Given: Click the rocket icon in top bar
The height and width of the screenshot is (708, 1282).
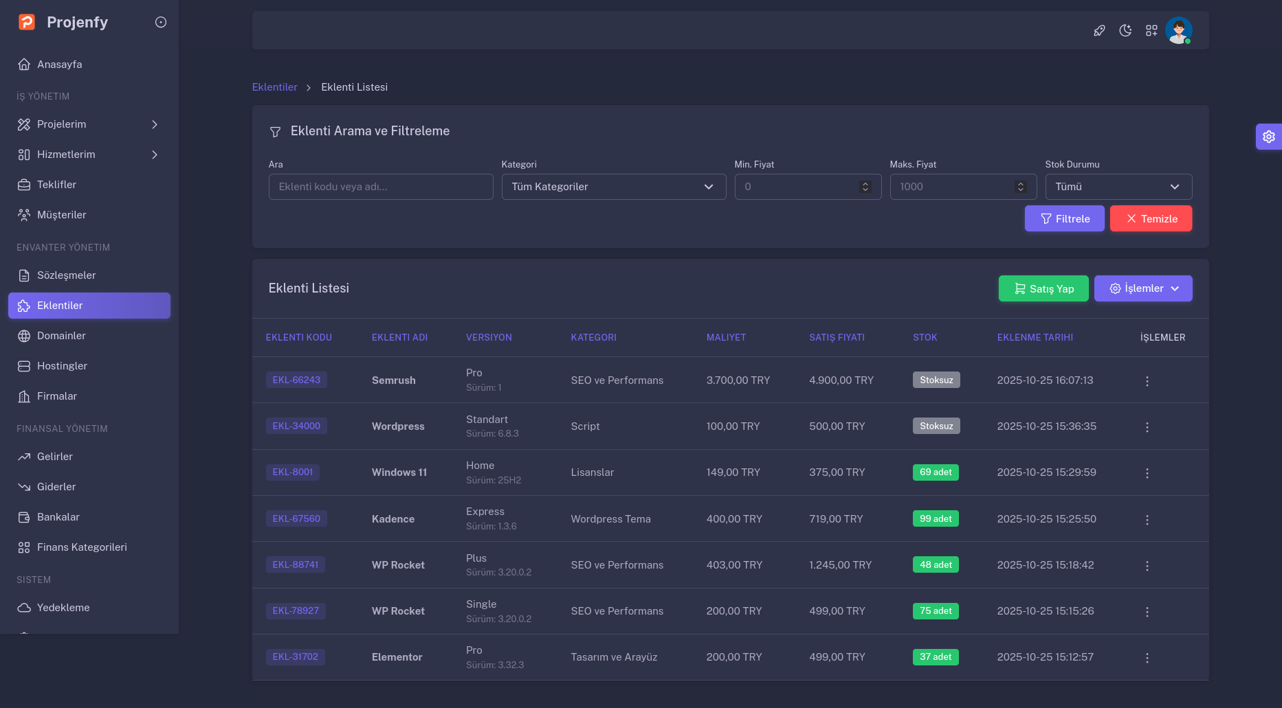Looking at the screenshot, I should (1099, 30).
